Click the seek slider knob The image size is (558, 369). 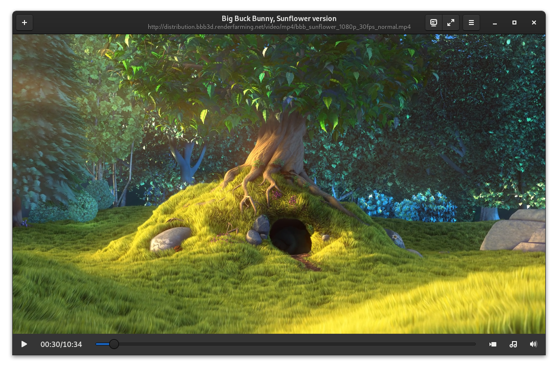click(x=114, y=344)
